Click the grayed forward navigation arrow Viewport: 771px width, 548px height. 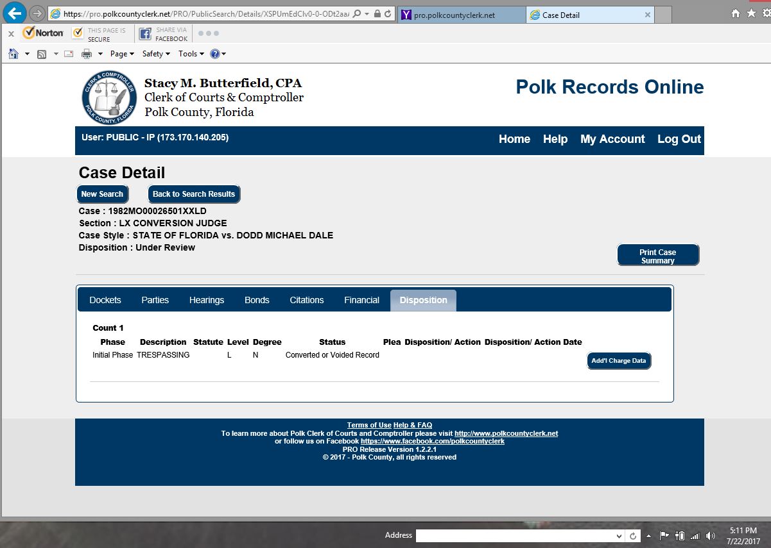[x=37, y=13]
